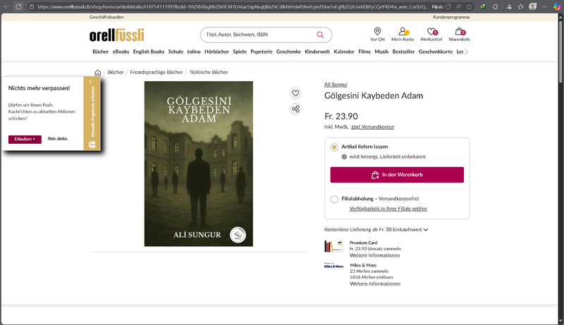This screenshot has height=325, width=564.
Task: Go to Geschäftskunden link
Action: (x=106, y=17)
